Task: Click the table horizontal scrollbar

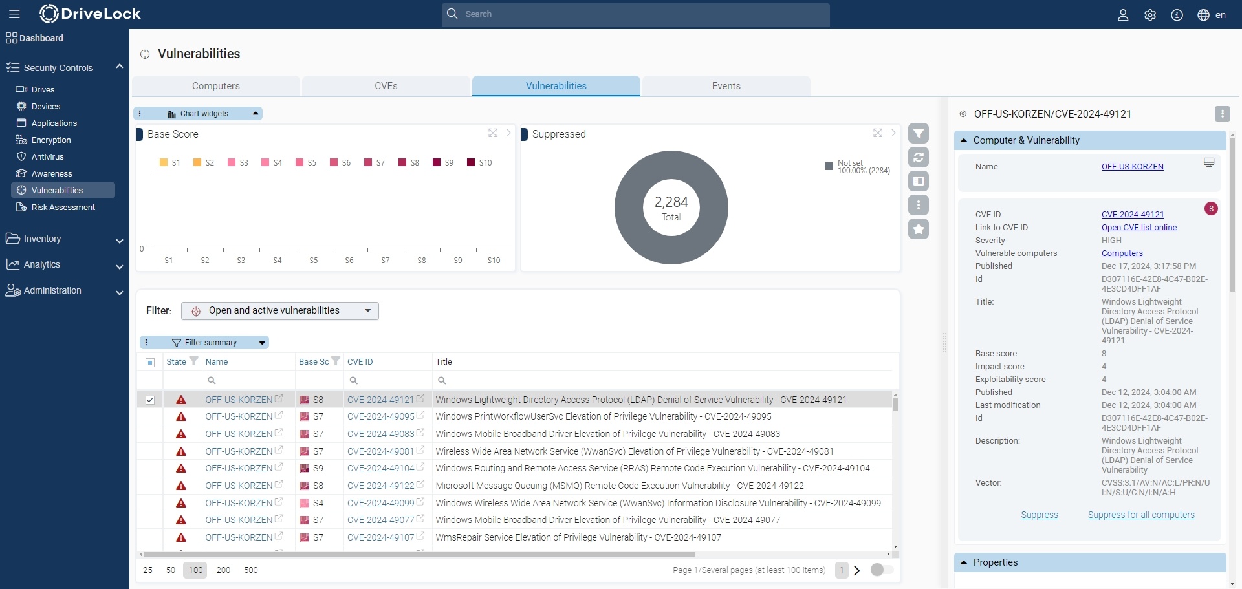Action: coord(419,554)
